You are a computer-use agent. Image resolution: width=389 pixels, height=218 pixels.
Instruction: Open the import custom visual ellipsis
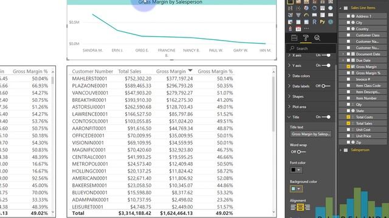[306, 28]
